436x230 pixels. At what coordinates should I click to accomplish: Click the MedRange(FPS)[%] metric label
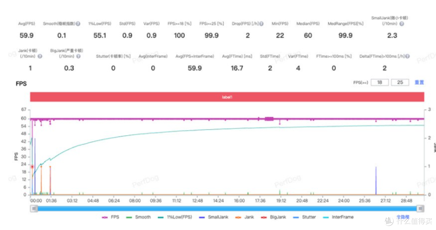pyautogui.click(x=346, y=24)
